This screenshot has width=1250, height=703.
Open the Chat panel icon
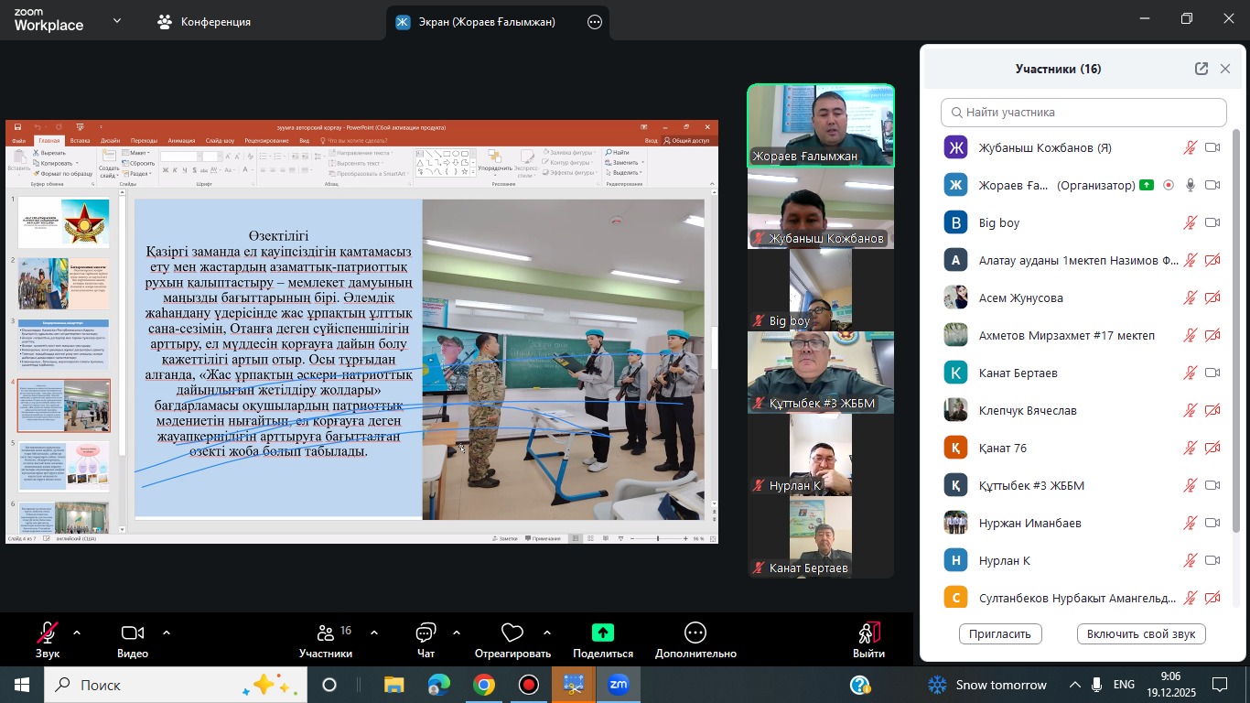tap(426, 633)
